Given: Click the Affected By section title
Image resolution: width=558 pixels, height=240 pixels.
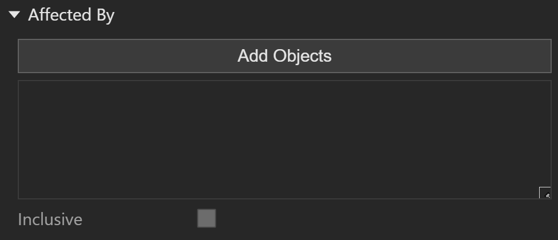Looking at the screenshot, I should point(71,15).
